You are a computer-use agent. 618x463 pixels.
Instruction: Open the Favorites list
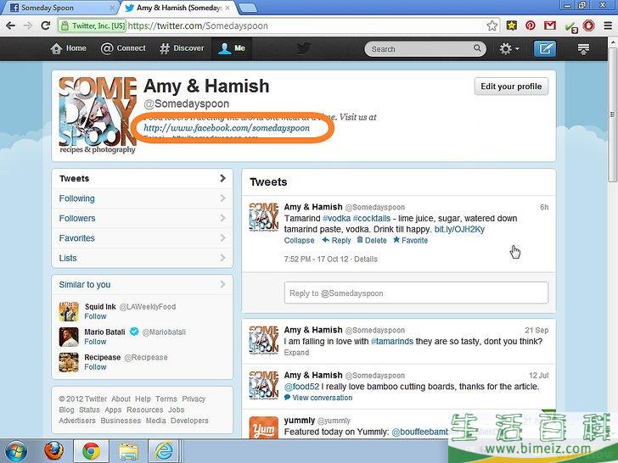pyautogui.click(x=143, y=238)
